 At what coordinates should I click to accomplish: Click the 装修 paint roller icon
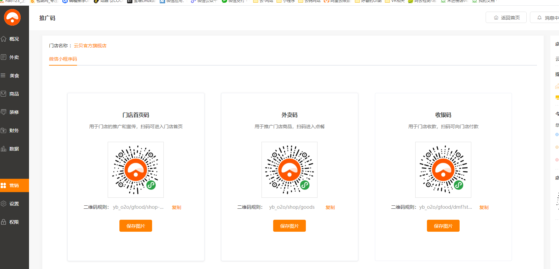4,112
